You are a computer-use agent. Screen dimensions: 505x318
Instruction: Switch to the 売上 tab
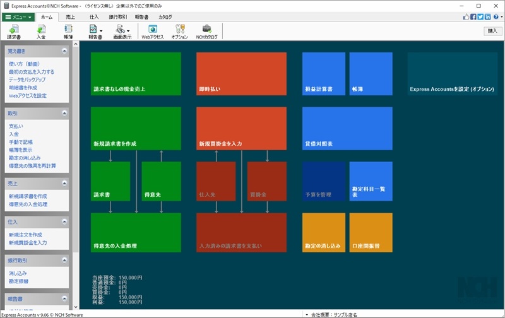coord(70,17)
